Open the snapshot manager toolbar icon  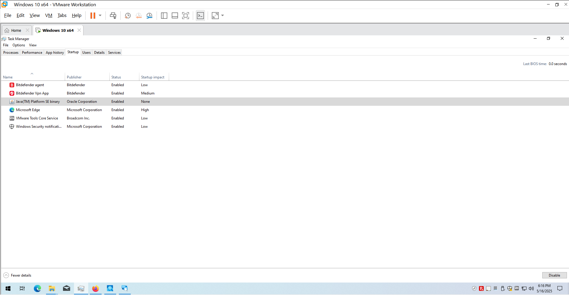click(x=149, y=15)
